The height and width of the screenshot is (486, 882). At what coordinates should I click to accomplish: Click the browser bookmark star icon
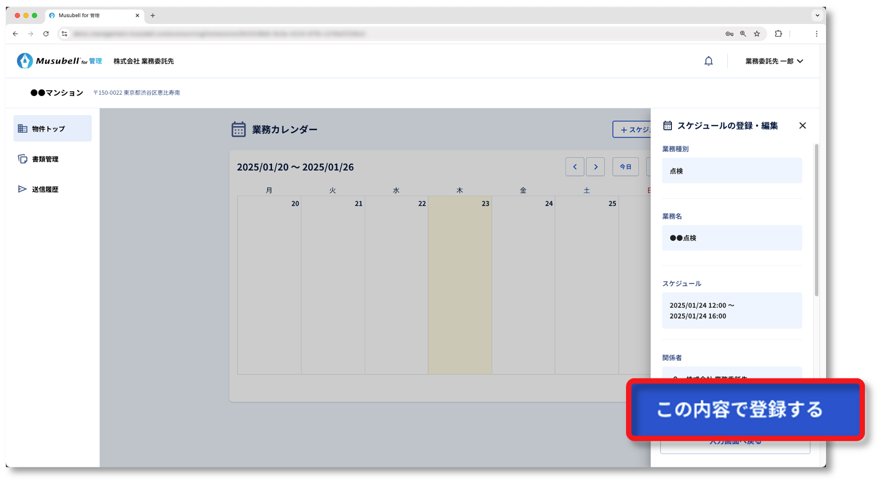tap(757, 34)
